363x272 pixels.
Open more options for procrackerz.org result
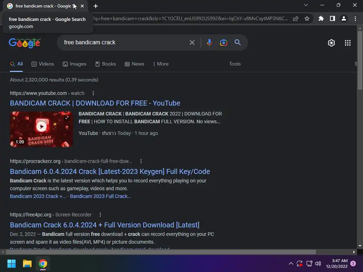pyautogui.click(x=141, y=161)
